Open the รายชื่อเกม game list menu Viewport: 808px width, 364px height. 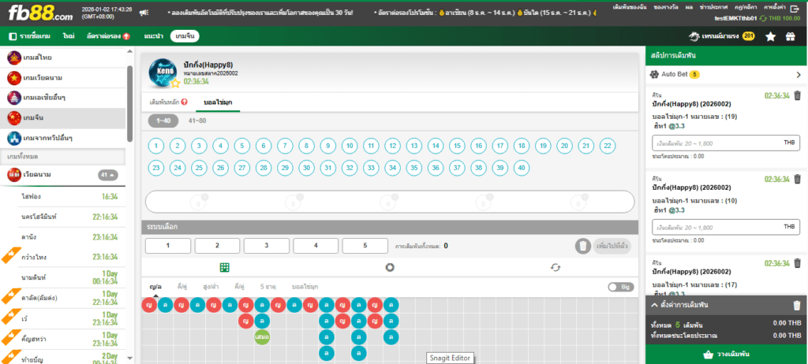29,36
